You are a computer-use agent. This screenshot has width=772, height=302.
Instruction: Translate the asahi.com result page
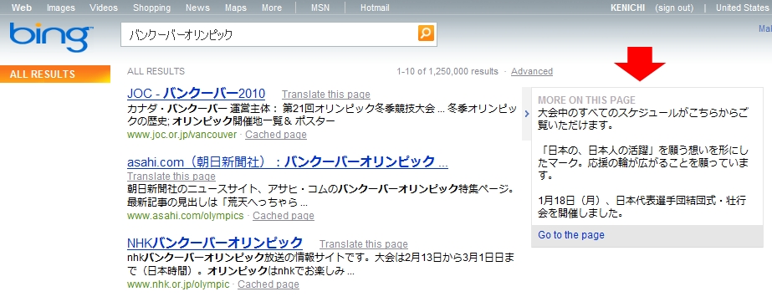tap(171, 177)
